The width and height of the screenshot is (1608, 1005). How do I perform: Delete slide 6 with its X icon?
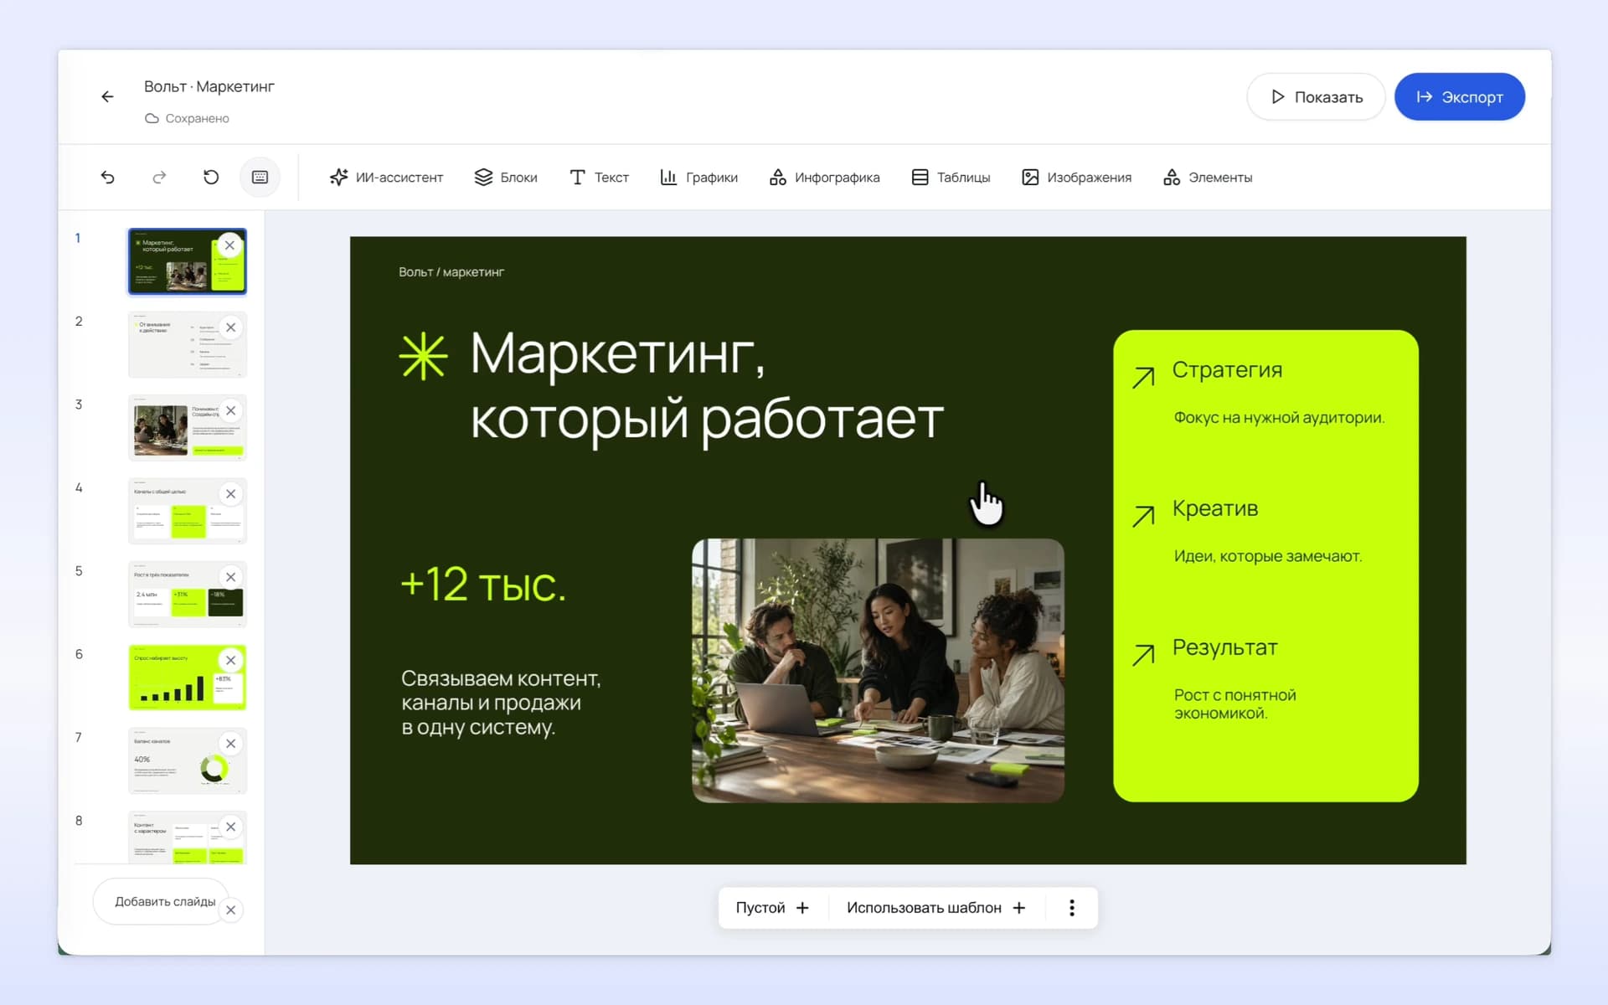(231, 660)
